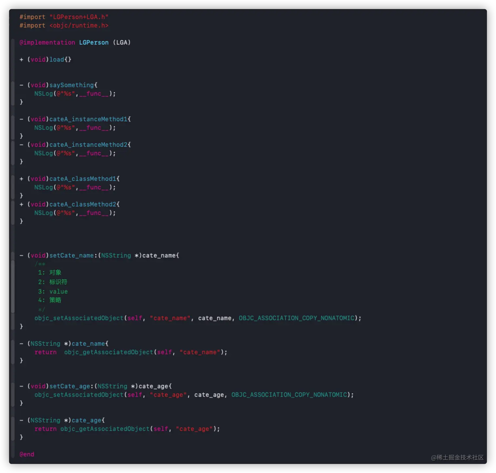Click objc_setAssociatedObject in the setCate_age: body
Viewport: 496px width, 473px height.
(79, 395)
